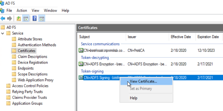Click the Claim Descriptions folder icon

tap(14, 57)
